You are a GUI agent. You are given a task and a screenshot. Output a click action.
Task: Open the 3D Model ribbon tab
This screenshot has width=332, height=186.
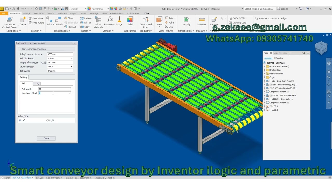pyautogui.click(x=39, y=13)
